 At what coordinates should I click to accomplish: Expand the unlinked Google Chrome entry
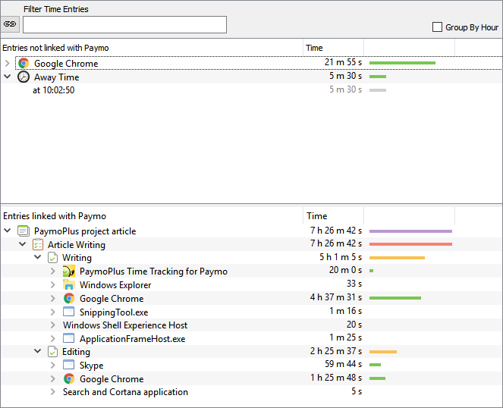click(x=8, y=64)
